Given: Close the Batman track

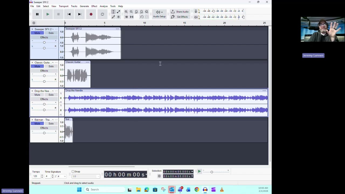Looking at the screenshot, I should pos(32,120).
